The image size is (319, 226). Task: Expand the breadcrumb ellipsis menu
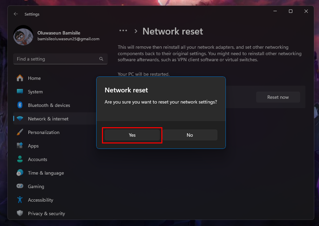[123, 31]
